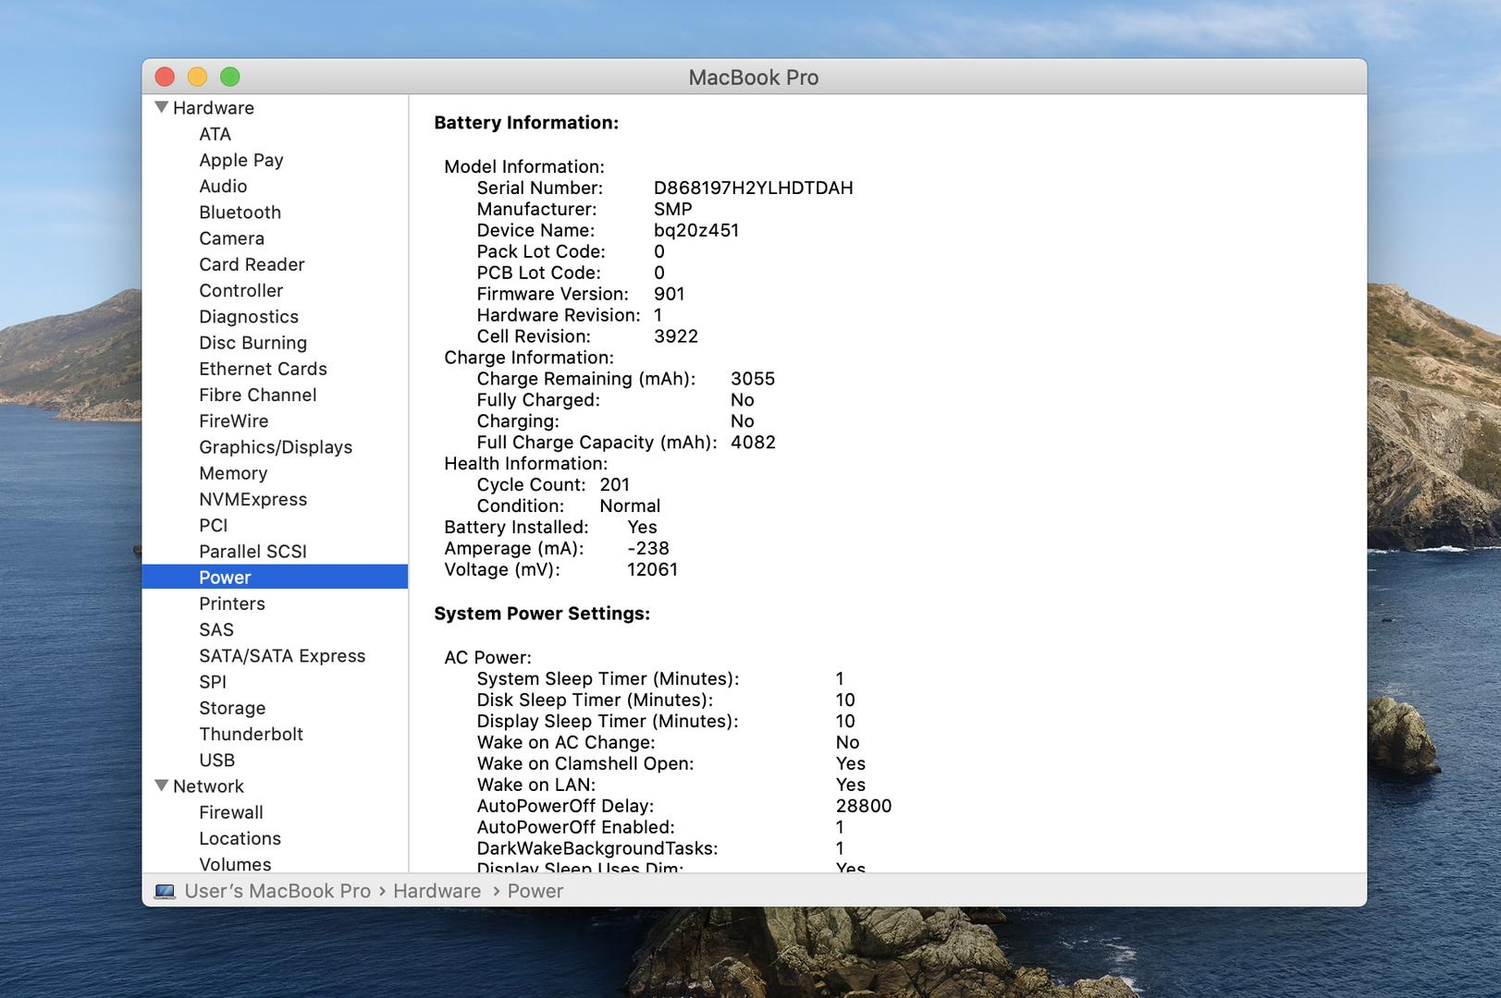Open Firewall under Network

(x=231, y=812)
